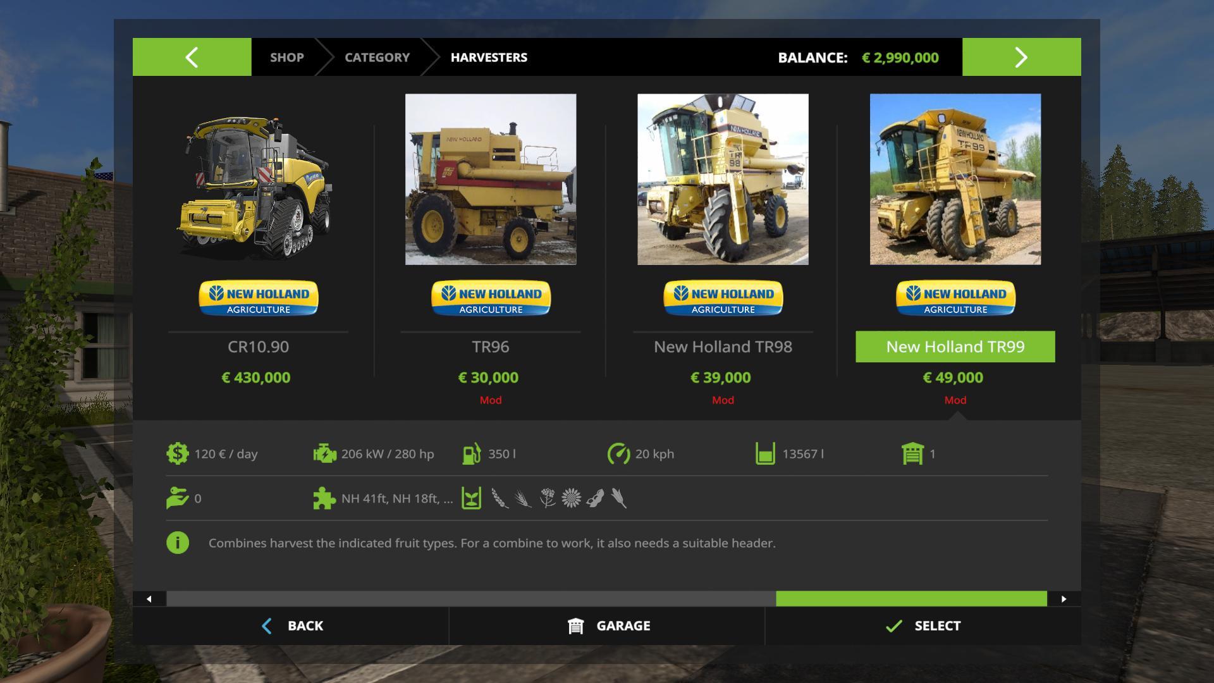
Task: Click the scrollbar right arrow
Action: [x=1064, y=598]
